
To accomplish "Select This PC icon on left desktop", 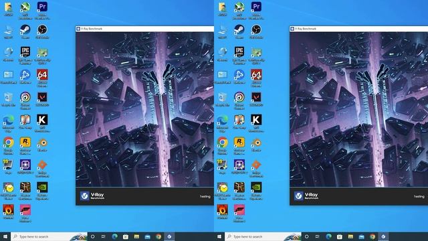I will [8, 29].
